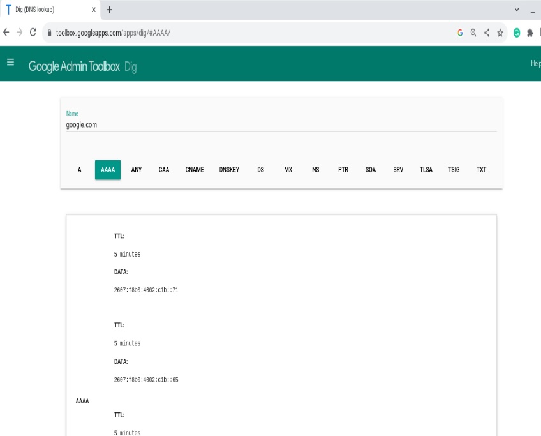Click the Name field containing google.com
The image size is (541, 436).
(281, 124)
